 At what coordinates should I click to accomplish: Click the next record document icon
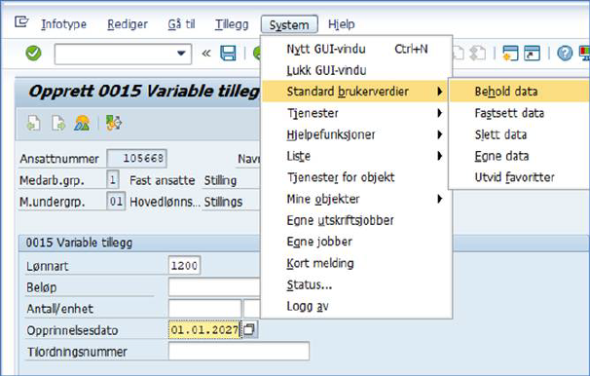[x=58, y=123]
